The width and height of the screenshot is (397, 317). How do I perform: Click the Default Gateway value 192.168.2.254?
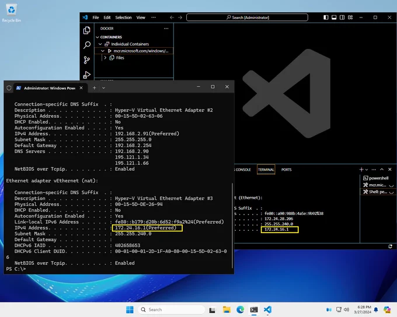click(133, 145)
